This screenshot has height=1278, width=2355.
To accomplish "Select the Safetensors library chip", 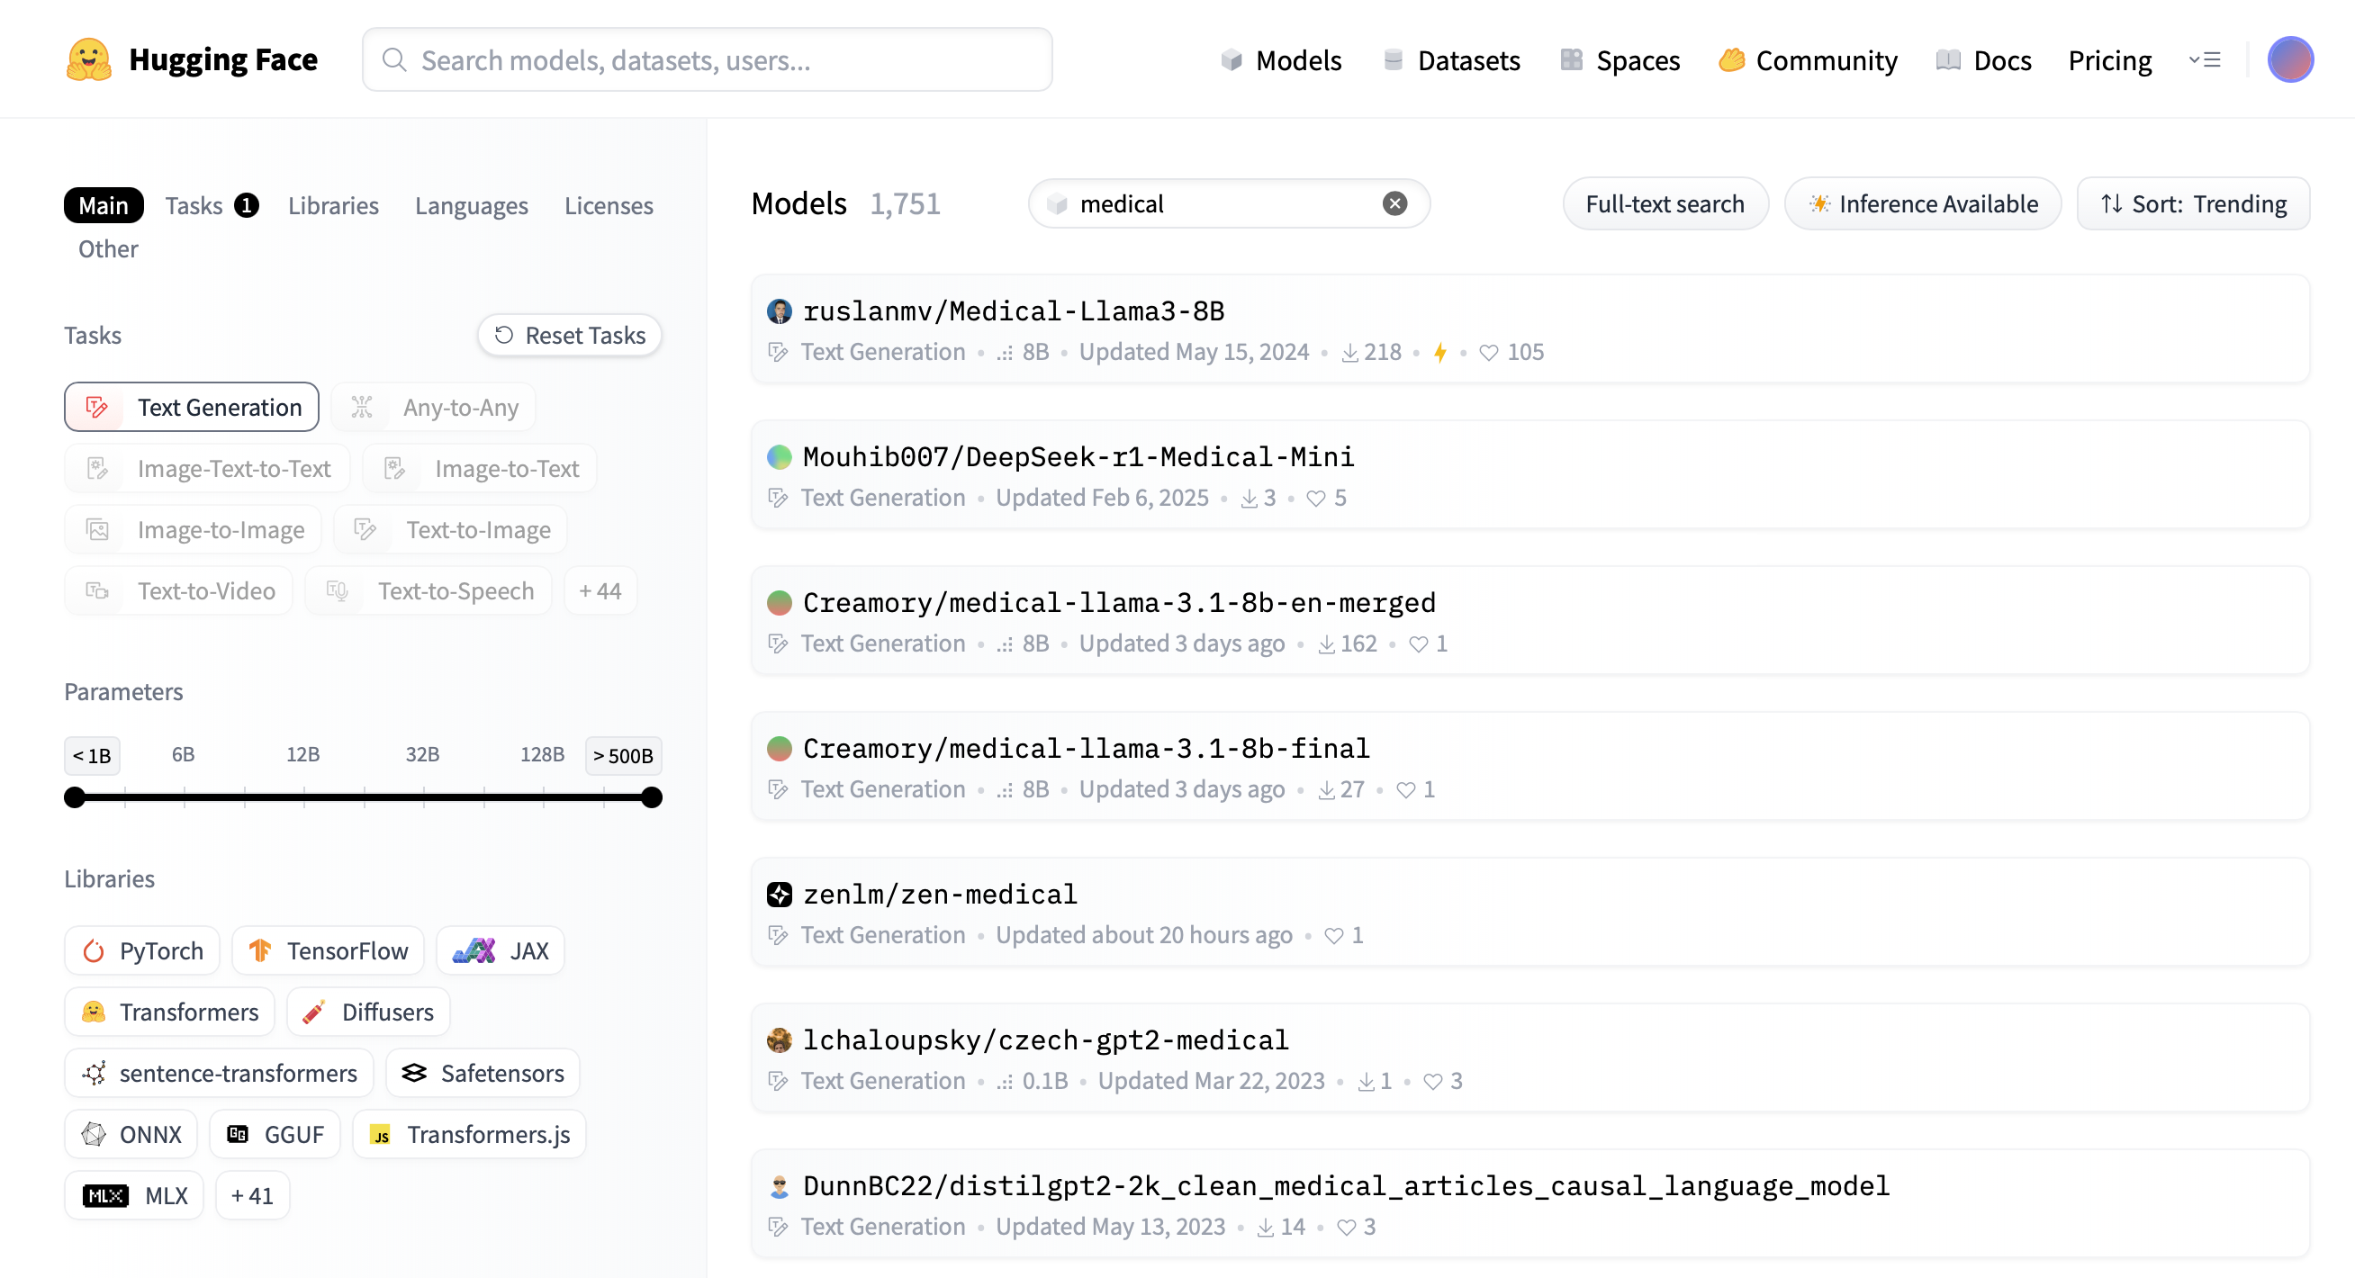I will coord(483,1073).
